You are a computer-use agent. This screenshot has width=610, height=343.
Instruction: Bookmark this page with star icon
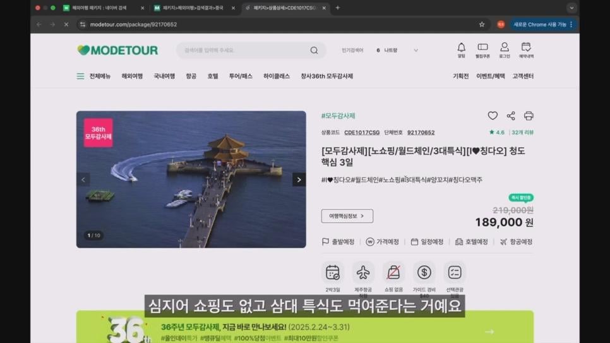482,25
